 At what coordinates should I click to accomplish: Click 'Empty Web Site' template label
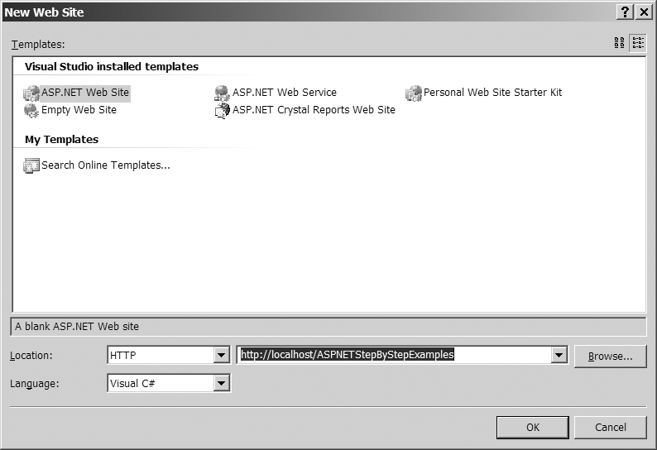79,110
